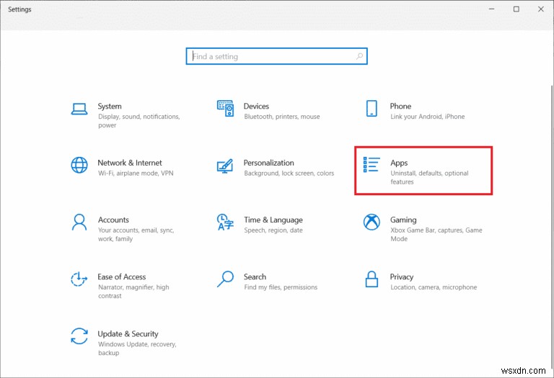Viewport: 554px width, 378px height.
Task: Open the Apps list icon
Action: tap(371, 165)
